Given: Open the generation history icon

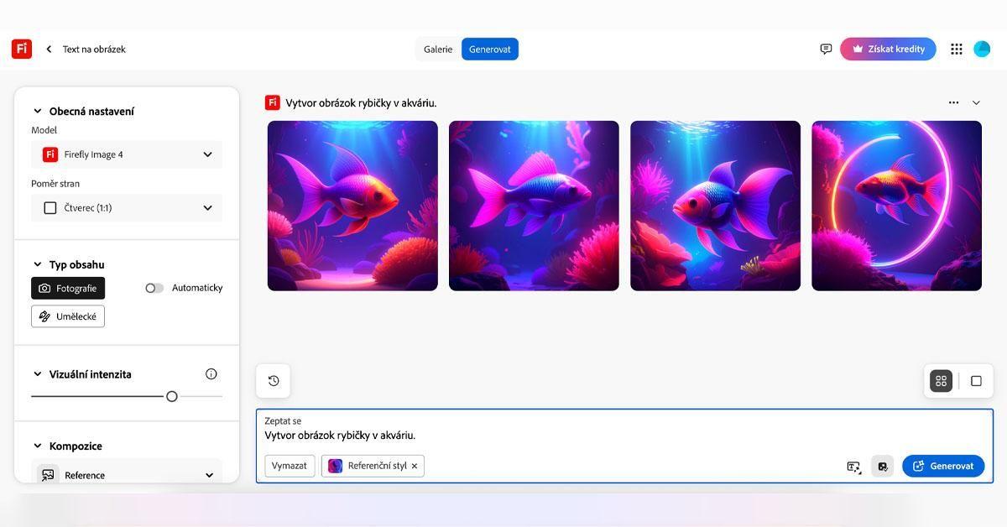Looking at the screenshot, I should tap(274, 381).
